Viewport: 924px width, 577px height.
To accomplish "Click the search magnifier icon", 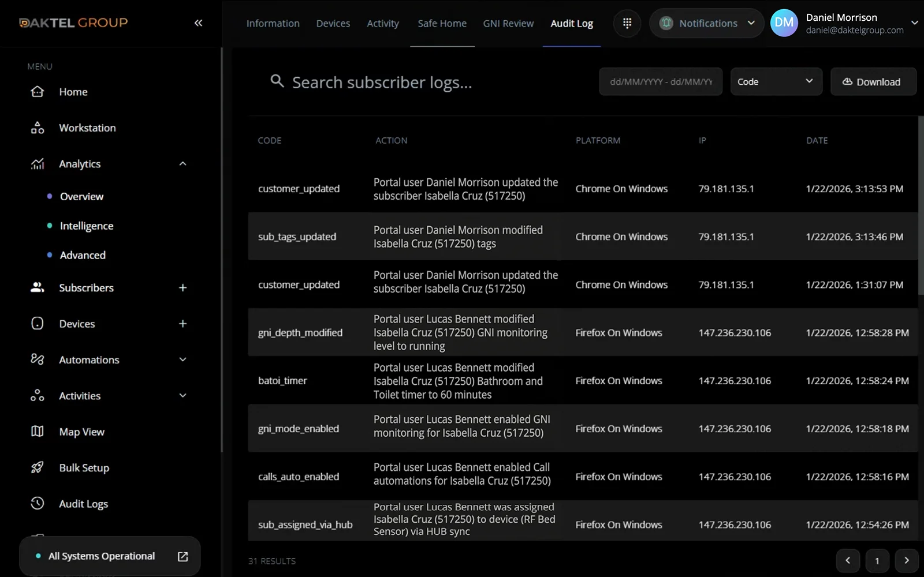I will coord(277,81).
